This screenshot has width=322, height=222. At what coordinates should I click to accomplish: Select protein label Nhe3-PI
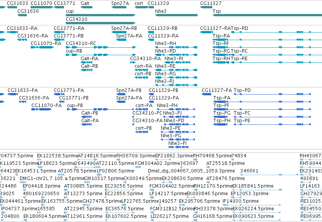click(177, 143)
